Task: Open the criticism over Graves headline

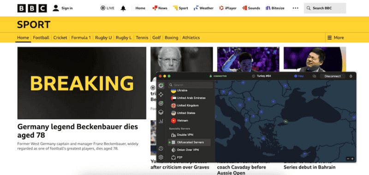Action: (180, 167)
